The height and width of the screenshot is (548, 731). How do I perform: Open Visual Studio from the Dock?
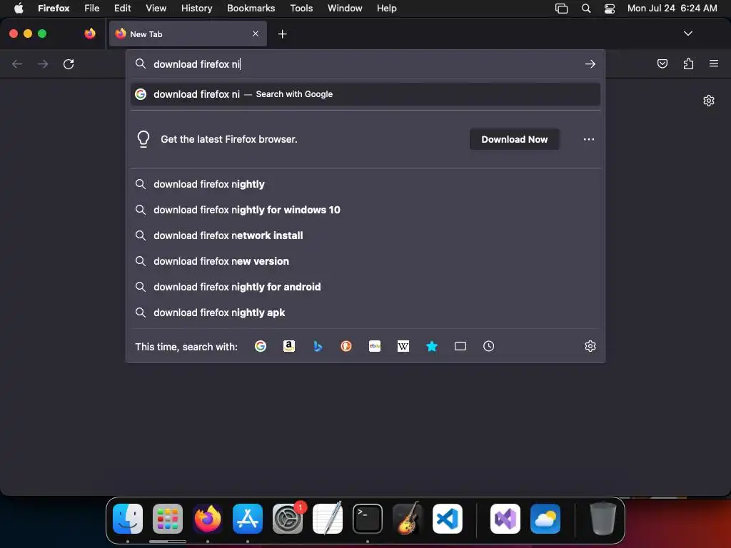click(x=505, y=519)
